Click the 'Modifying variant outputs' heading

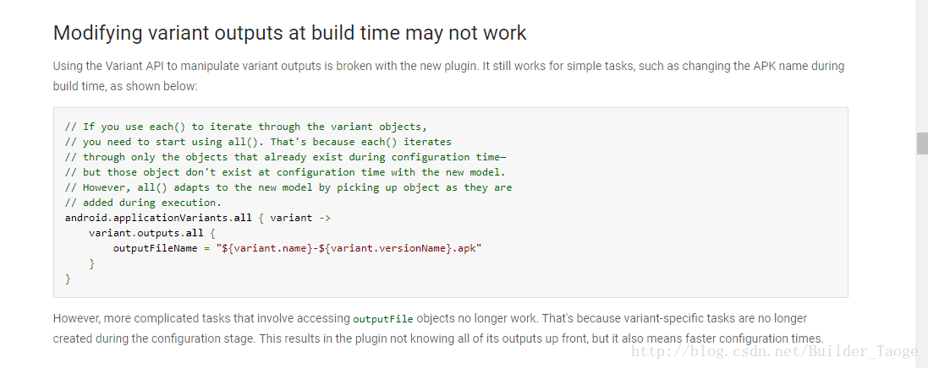coord(289,33)
